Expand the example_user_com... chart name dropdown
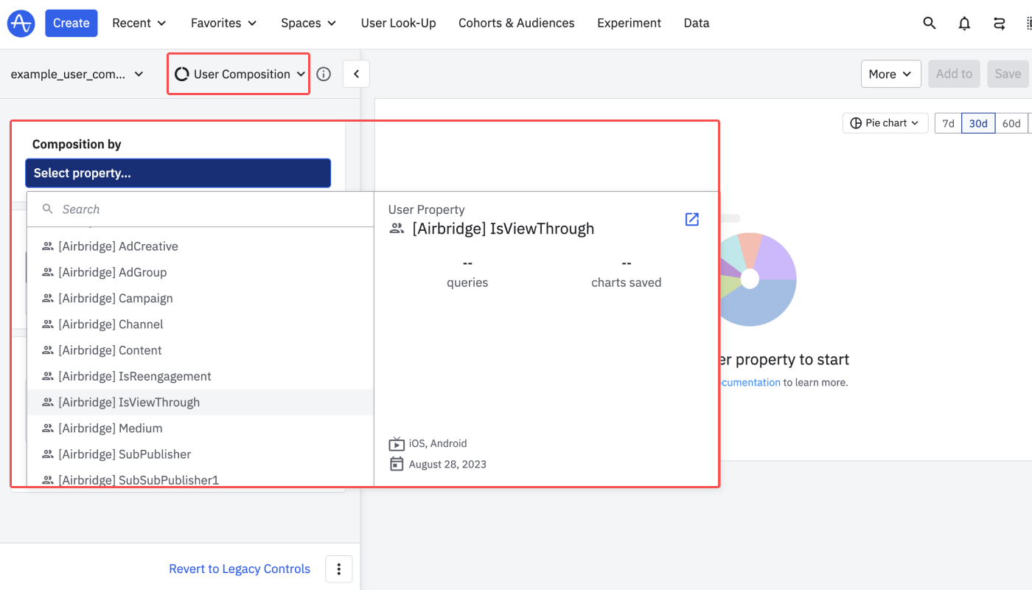 coord(77,74)
